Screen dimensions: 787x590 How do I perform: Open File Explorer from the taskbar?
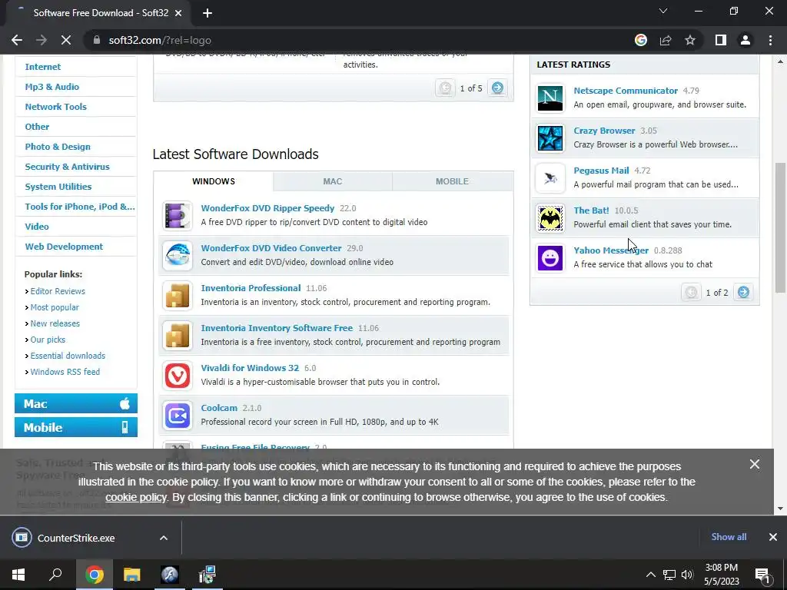click(132, 575)
